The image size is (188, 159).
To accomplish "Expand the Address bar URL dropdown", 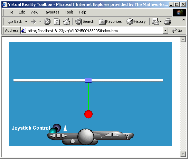I will [x=165, y=30].
